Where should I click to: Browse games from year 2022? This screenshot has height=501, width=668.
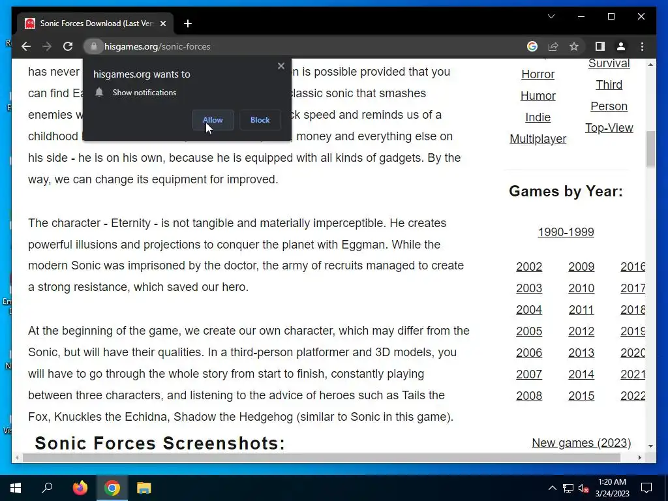pos(633,396)
